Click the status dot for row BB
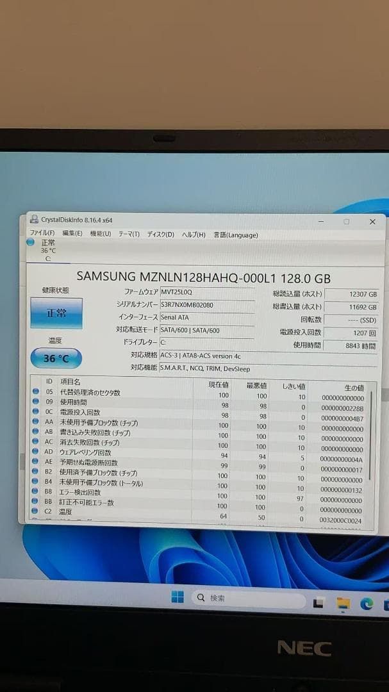 (36, 501)
